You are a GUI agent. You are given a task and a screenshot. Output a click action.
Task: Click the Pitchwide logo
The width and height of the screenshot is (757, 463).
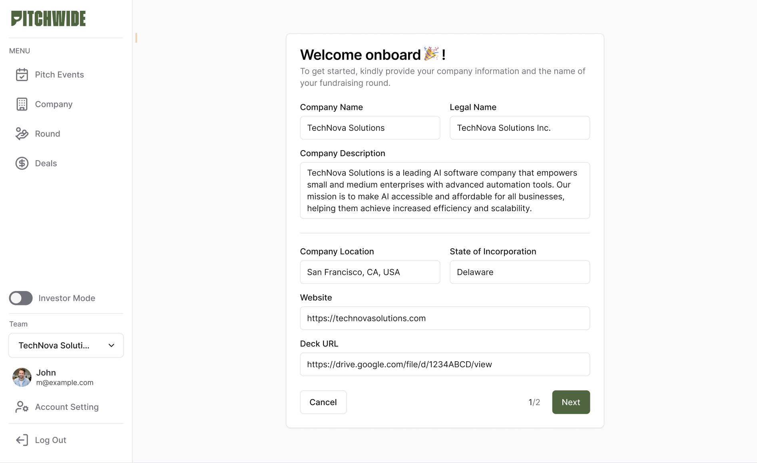click(48, 19)
